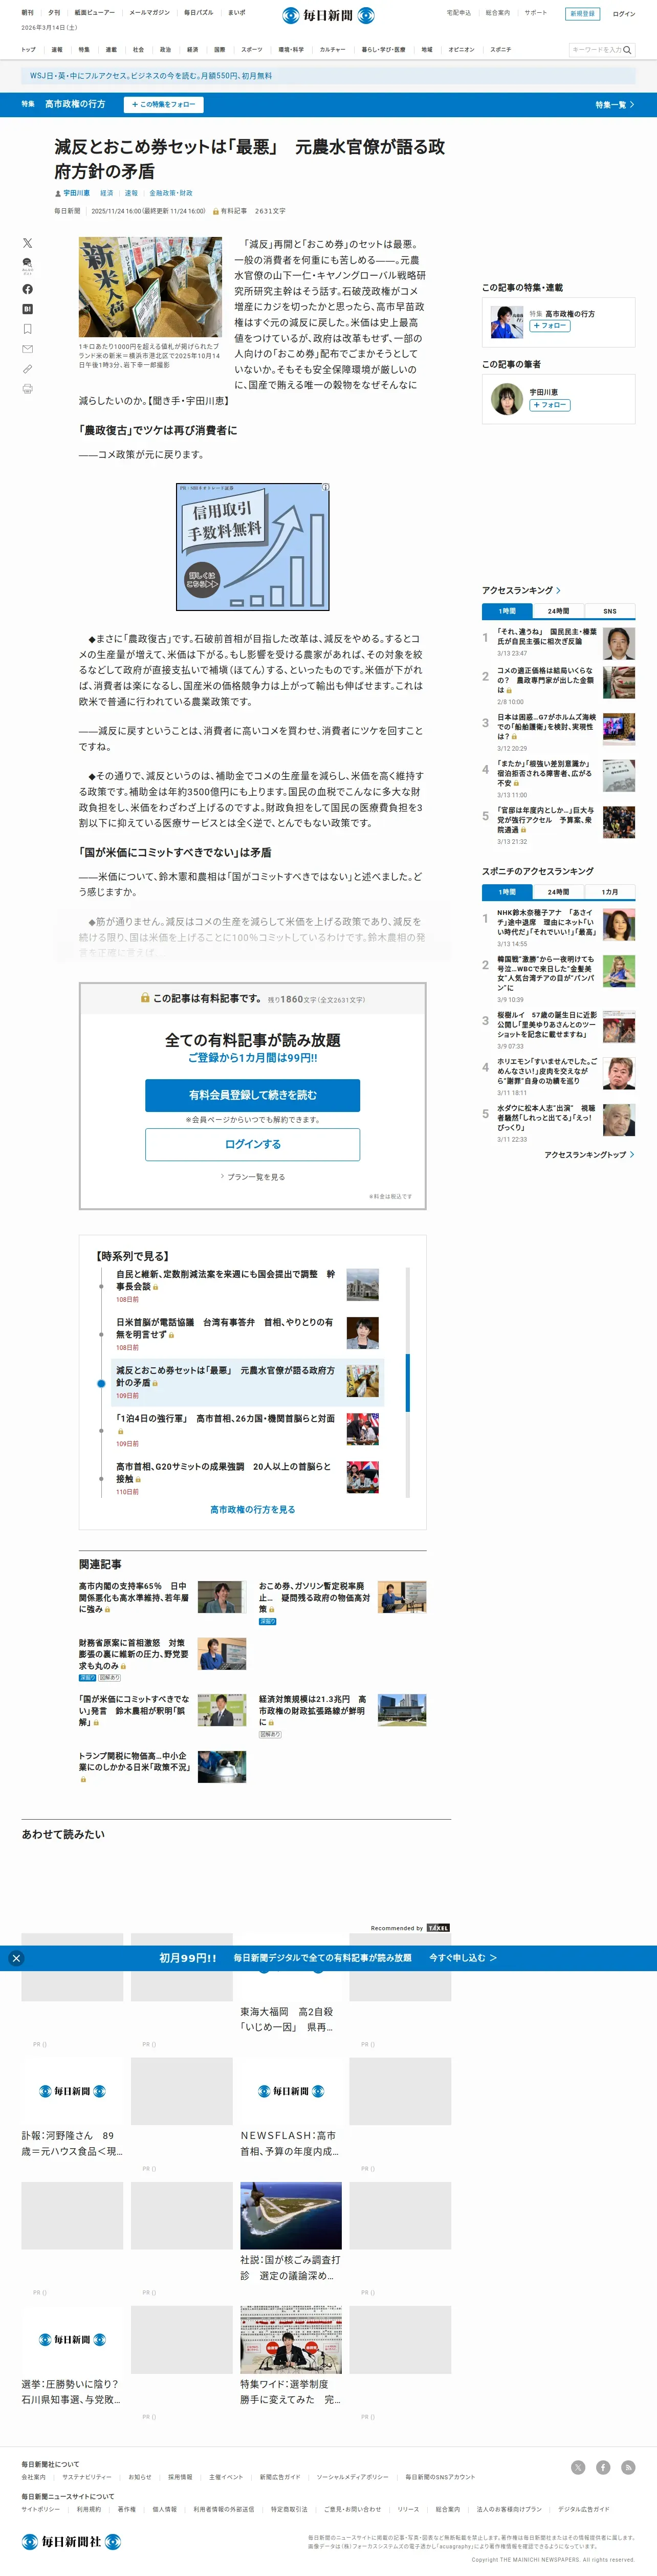Viewport: 657px width, 2576px height.
Task: Open 金融政策・財政 tag link
Action: (170, 193)
